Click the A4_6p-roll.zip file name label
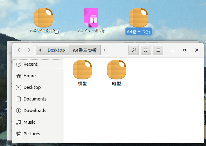The width and height of the screenshot is (206, 146). (91, 31)
